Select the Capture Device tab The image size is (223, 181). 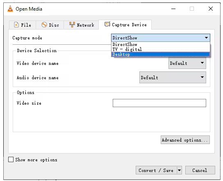pyautogui.click(x=125, y=25)
